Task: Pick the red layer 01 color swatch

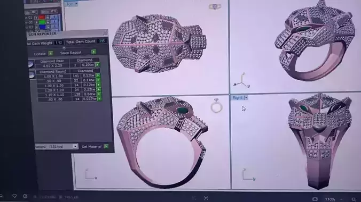Action: [42, 17]
